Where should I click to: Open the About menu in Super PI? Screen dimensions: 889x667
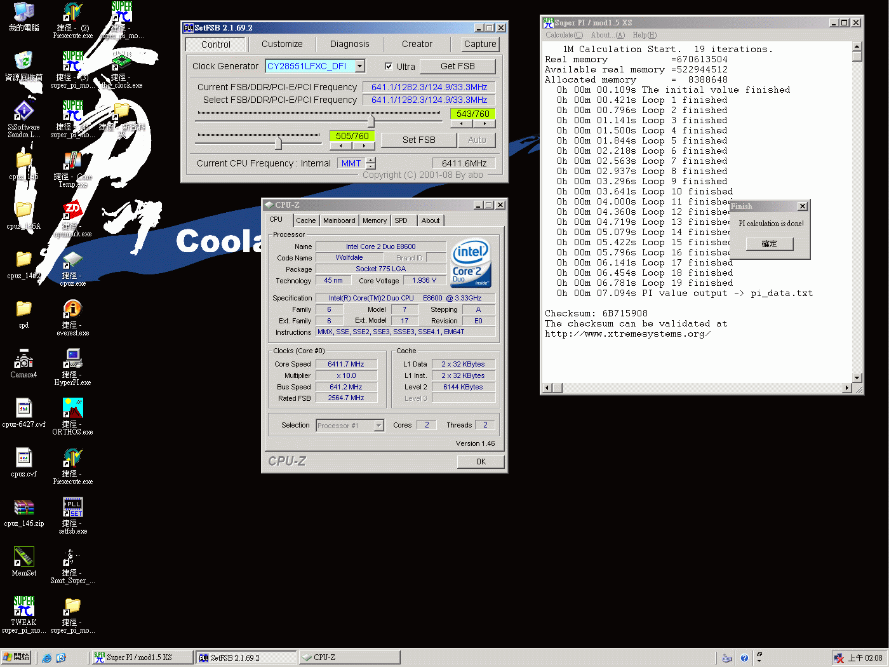[608, 35]
